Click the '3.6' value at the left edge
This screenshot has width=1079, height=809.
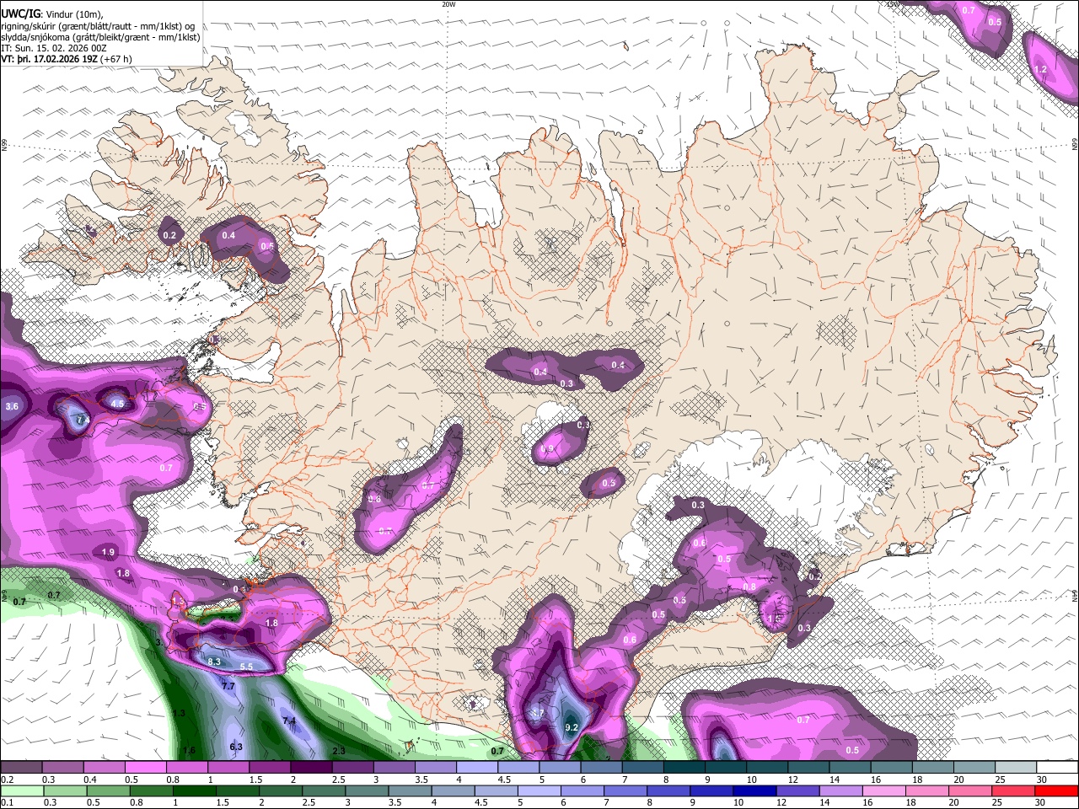[x=12, y=406]
